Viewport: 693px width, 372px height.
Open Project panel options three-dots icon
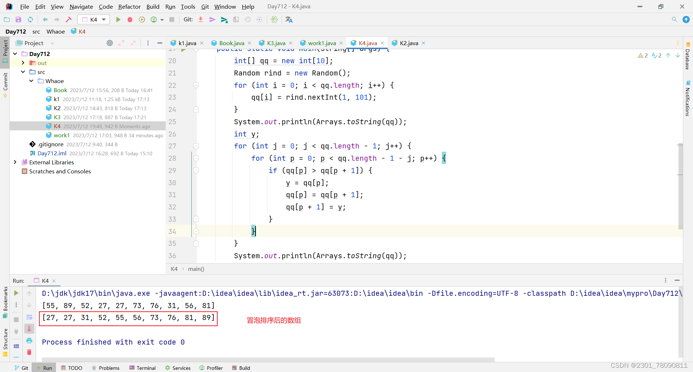pyautogui.click(x=148, y=43)
